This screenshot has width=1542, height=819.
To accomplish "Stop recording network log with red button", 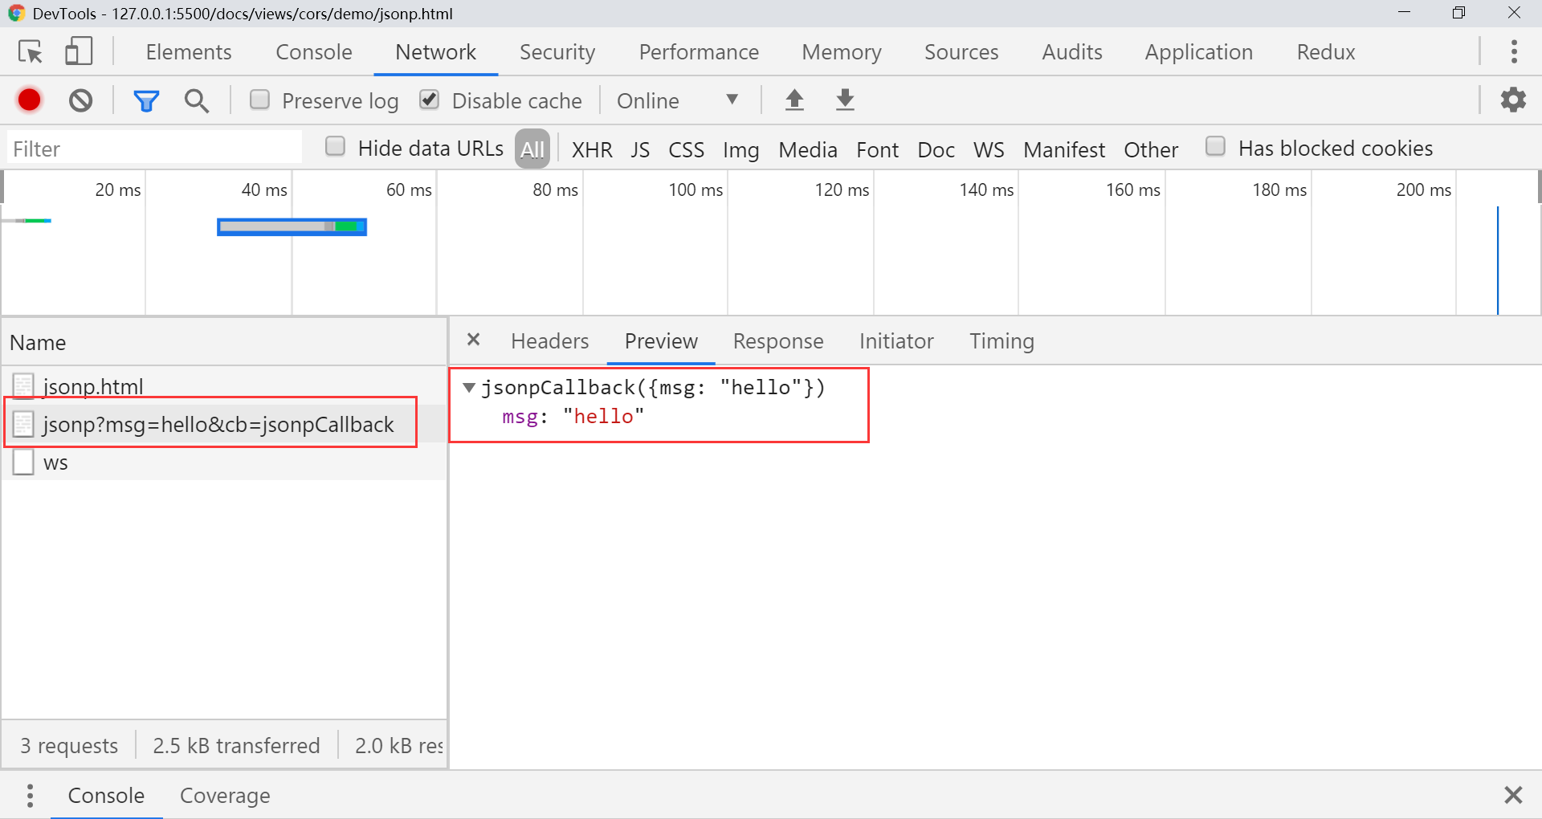I will pyautogui.click(x=30, y=100).
